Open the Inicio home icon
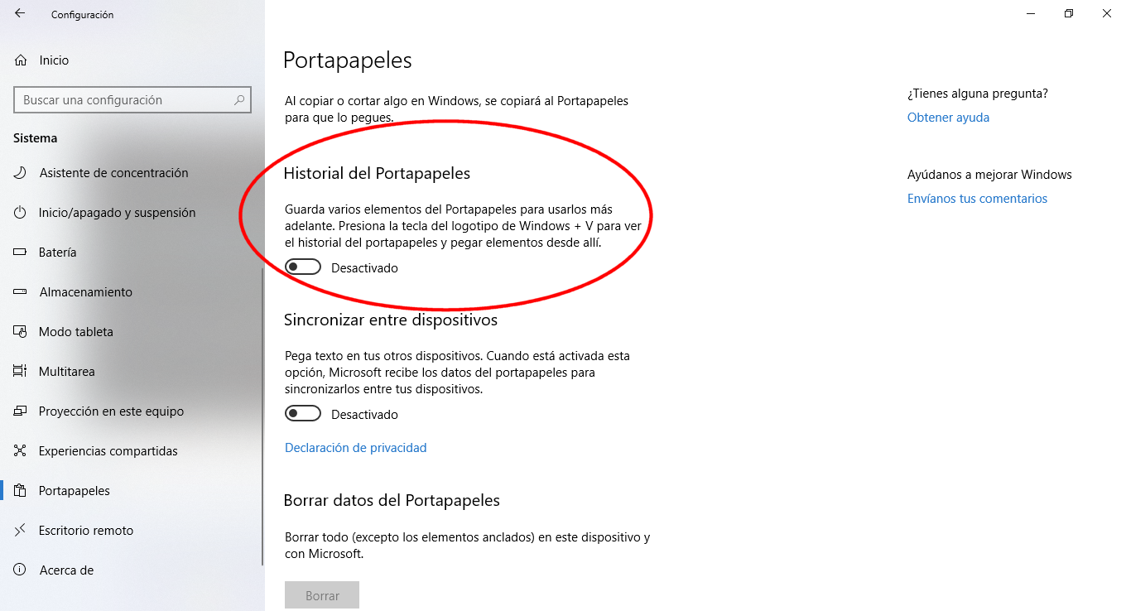Image resolution: width=1126 pixels, height=611 pixels. pos(21,60)
